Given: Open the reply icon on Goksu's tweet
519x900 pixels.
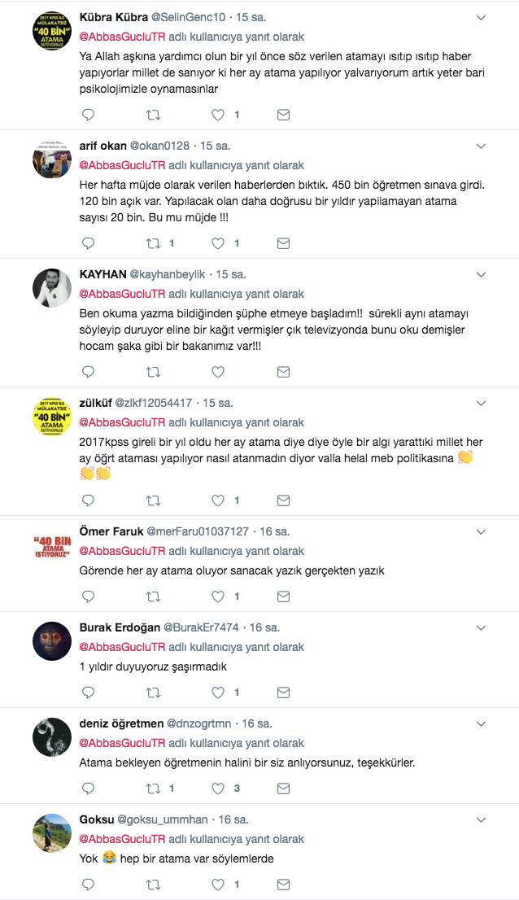Looking at the screenshot, I should [x=88, y=884].
